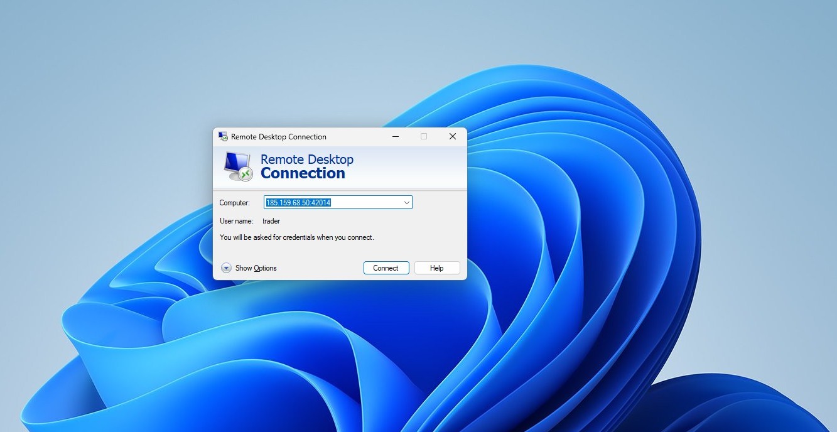Screen dimensions: 837x432
Task: Click the Computer address input field
Action: point(338,202)
